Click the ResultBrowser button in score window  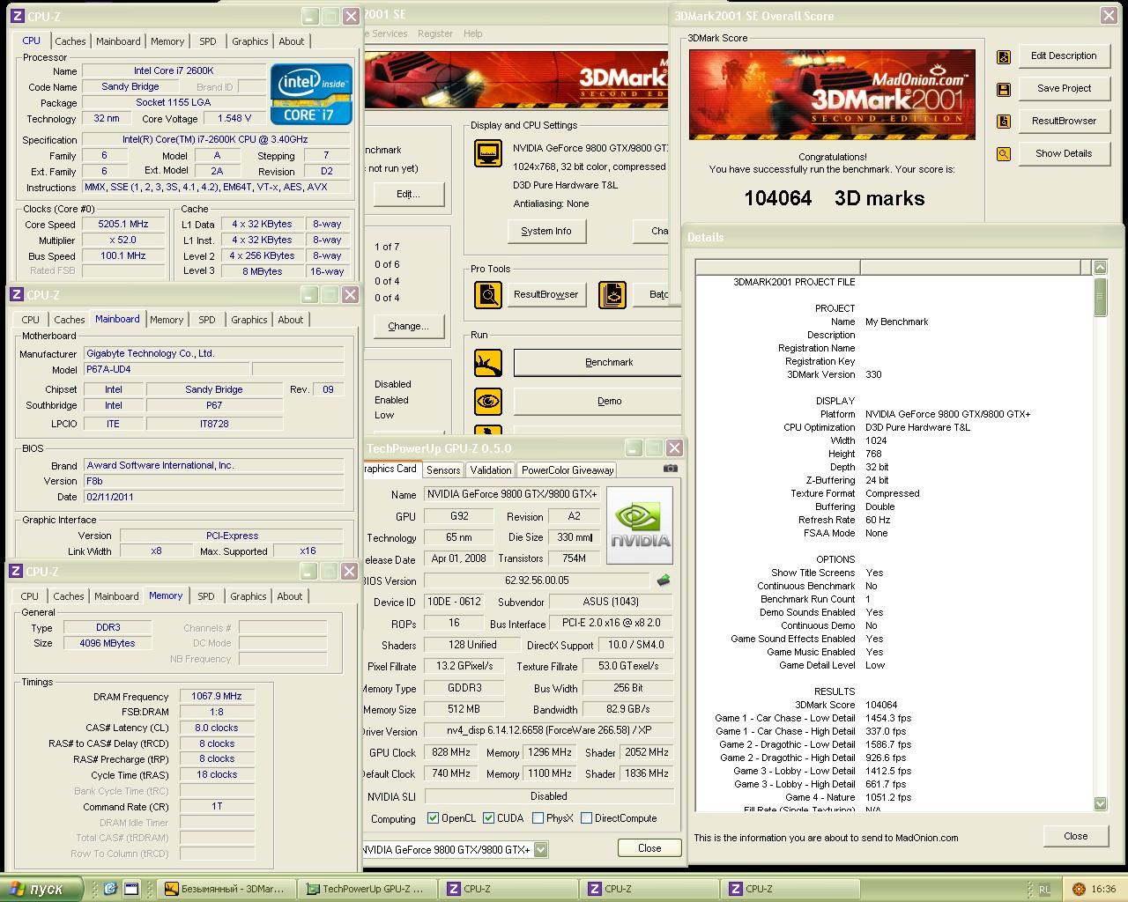click(1064, 122)
